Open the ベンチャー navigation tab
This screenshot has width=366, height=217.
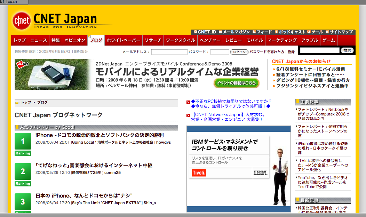210,40
